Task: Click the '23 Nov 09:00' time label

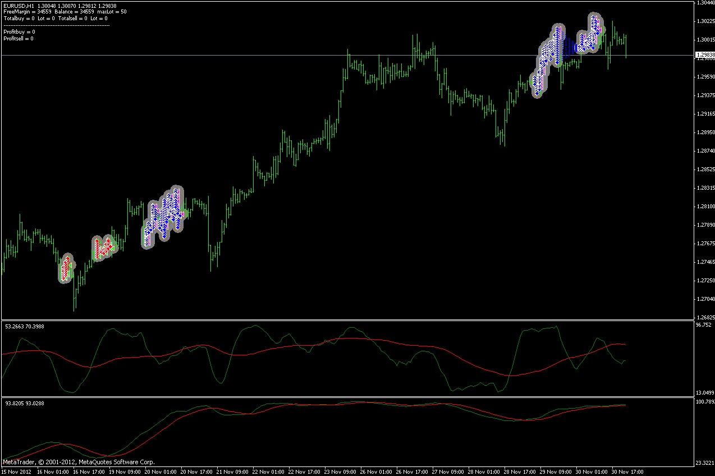Action: pos(340,472)
